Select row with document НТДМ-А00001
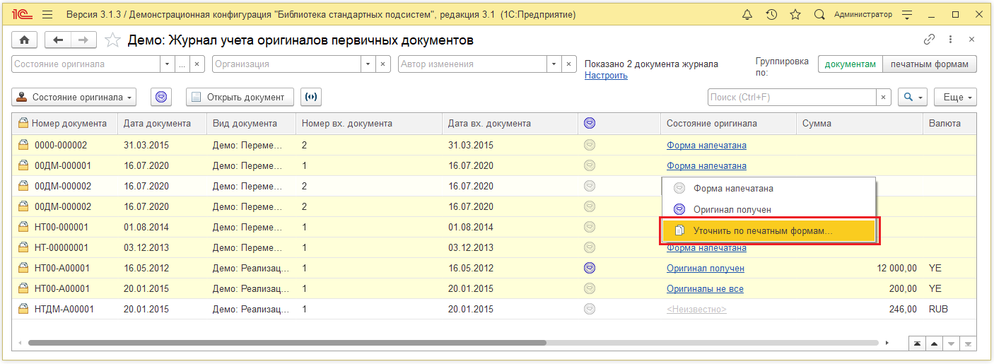The width and height of the screenshot is (994, 364). coord(495,309)
